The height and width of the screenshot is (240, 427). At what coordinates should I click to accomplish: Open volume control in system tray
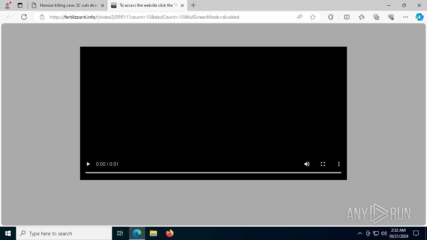384,233
